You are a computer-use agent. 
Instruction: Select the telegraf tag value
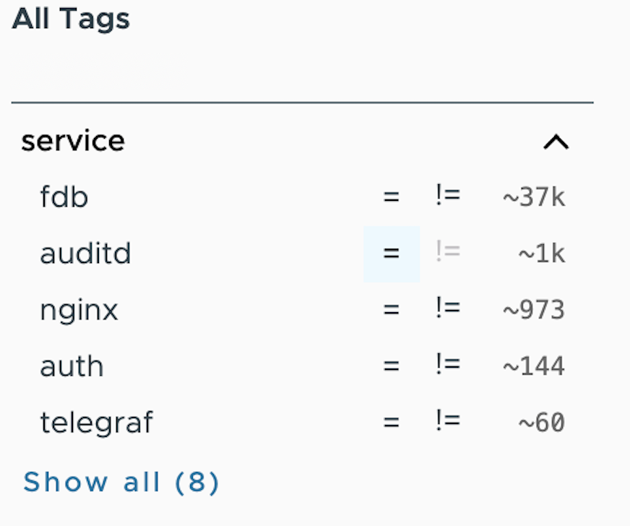click(x=96, y=423)
